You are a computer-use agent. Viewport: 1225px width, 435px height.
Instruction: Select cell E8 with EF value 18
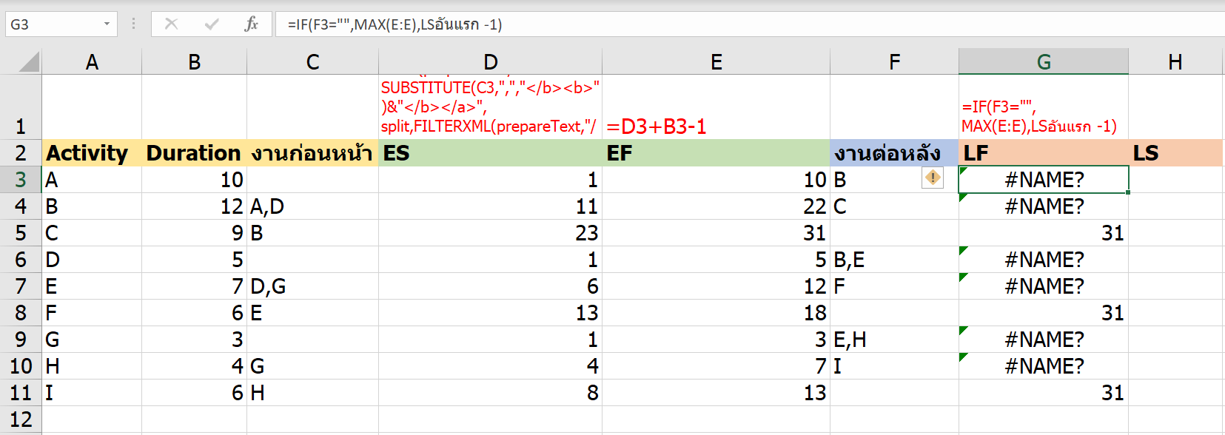(x=716, y=313)
